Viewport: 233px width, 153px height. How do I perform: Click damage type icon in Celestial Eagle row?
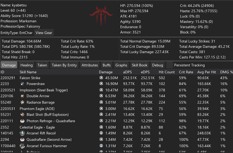(x=101, y=127)
